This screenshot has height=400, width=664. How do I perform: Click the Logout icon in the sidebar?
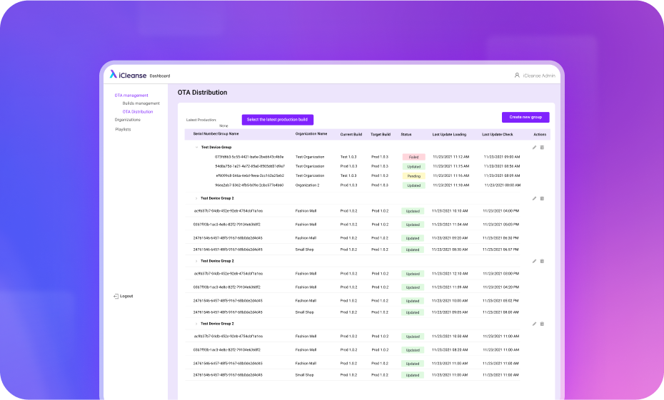tap(116, 296)
